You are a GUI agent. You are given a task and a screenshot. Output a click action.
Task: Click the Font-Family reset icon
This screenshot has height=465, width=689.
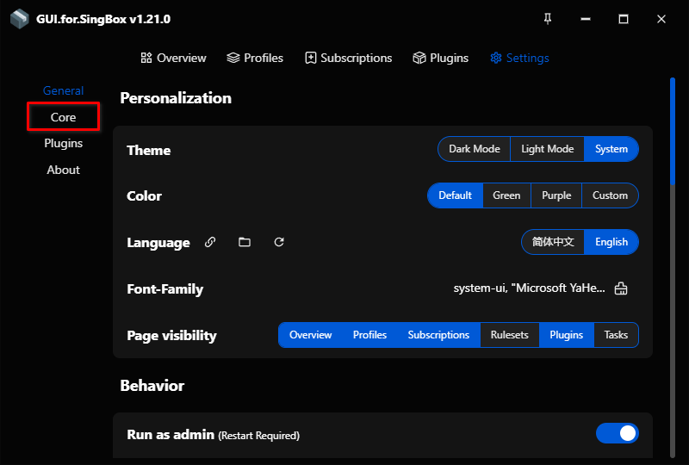coord(621,288)
